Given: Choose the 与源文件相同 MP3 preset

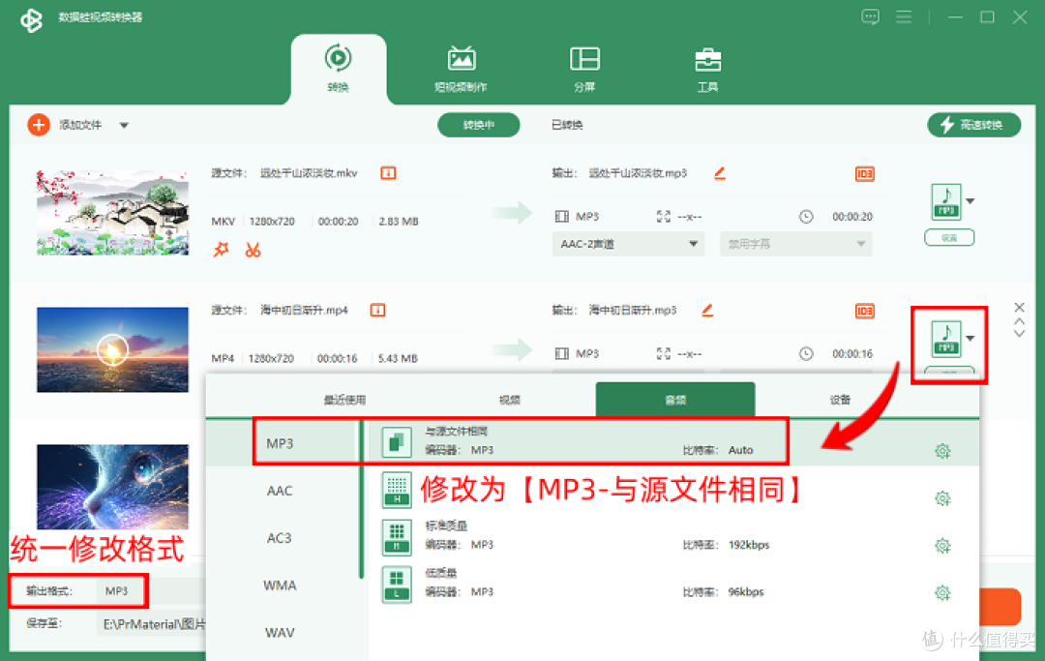Looking at the screenshot, I should tap(673, 441).
